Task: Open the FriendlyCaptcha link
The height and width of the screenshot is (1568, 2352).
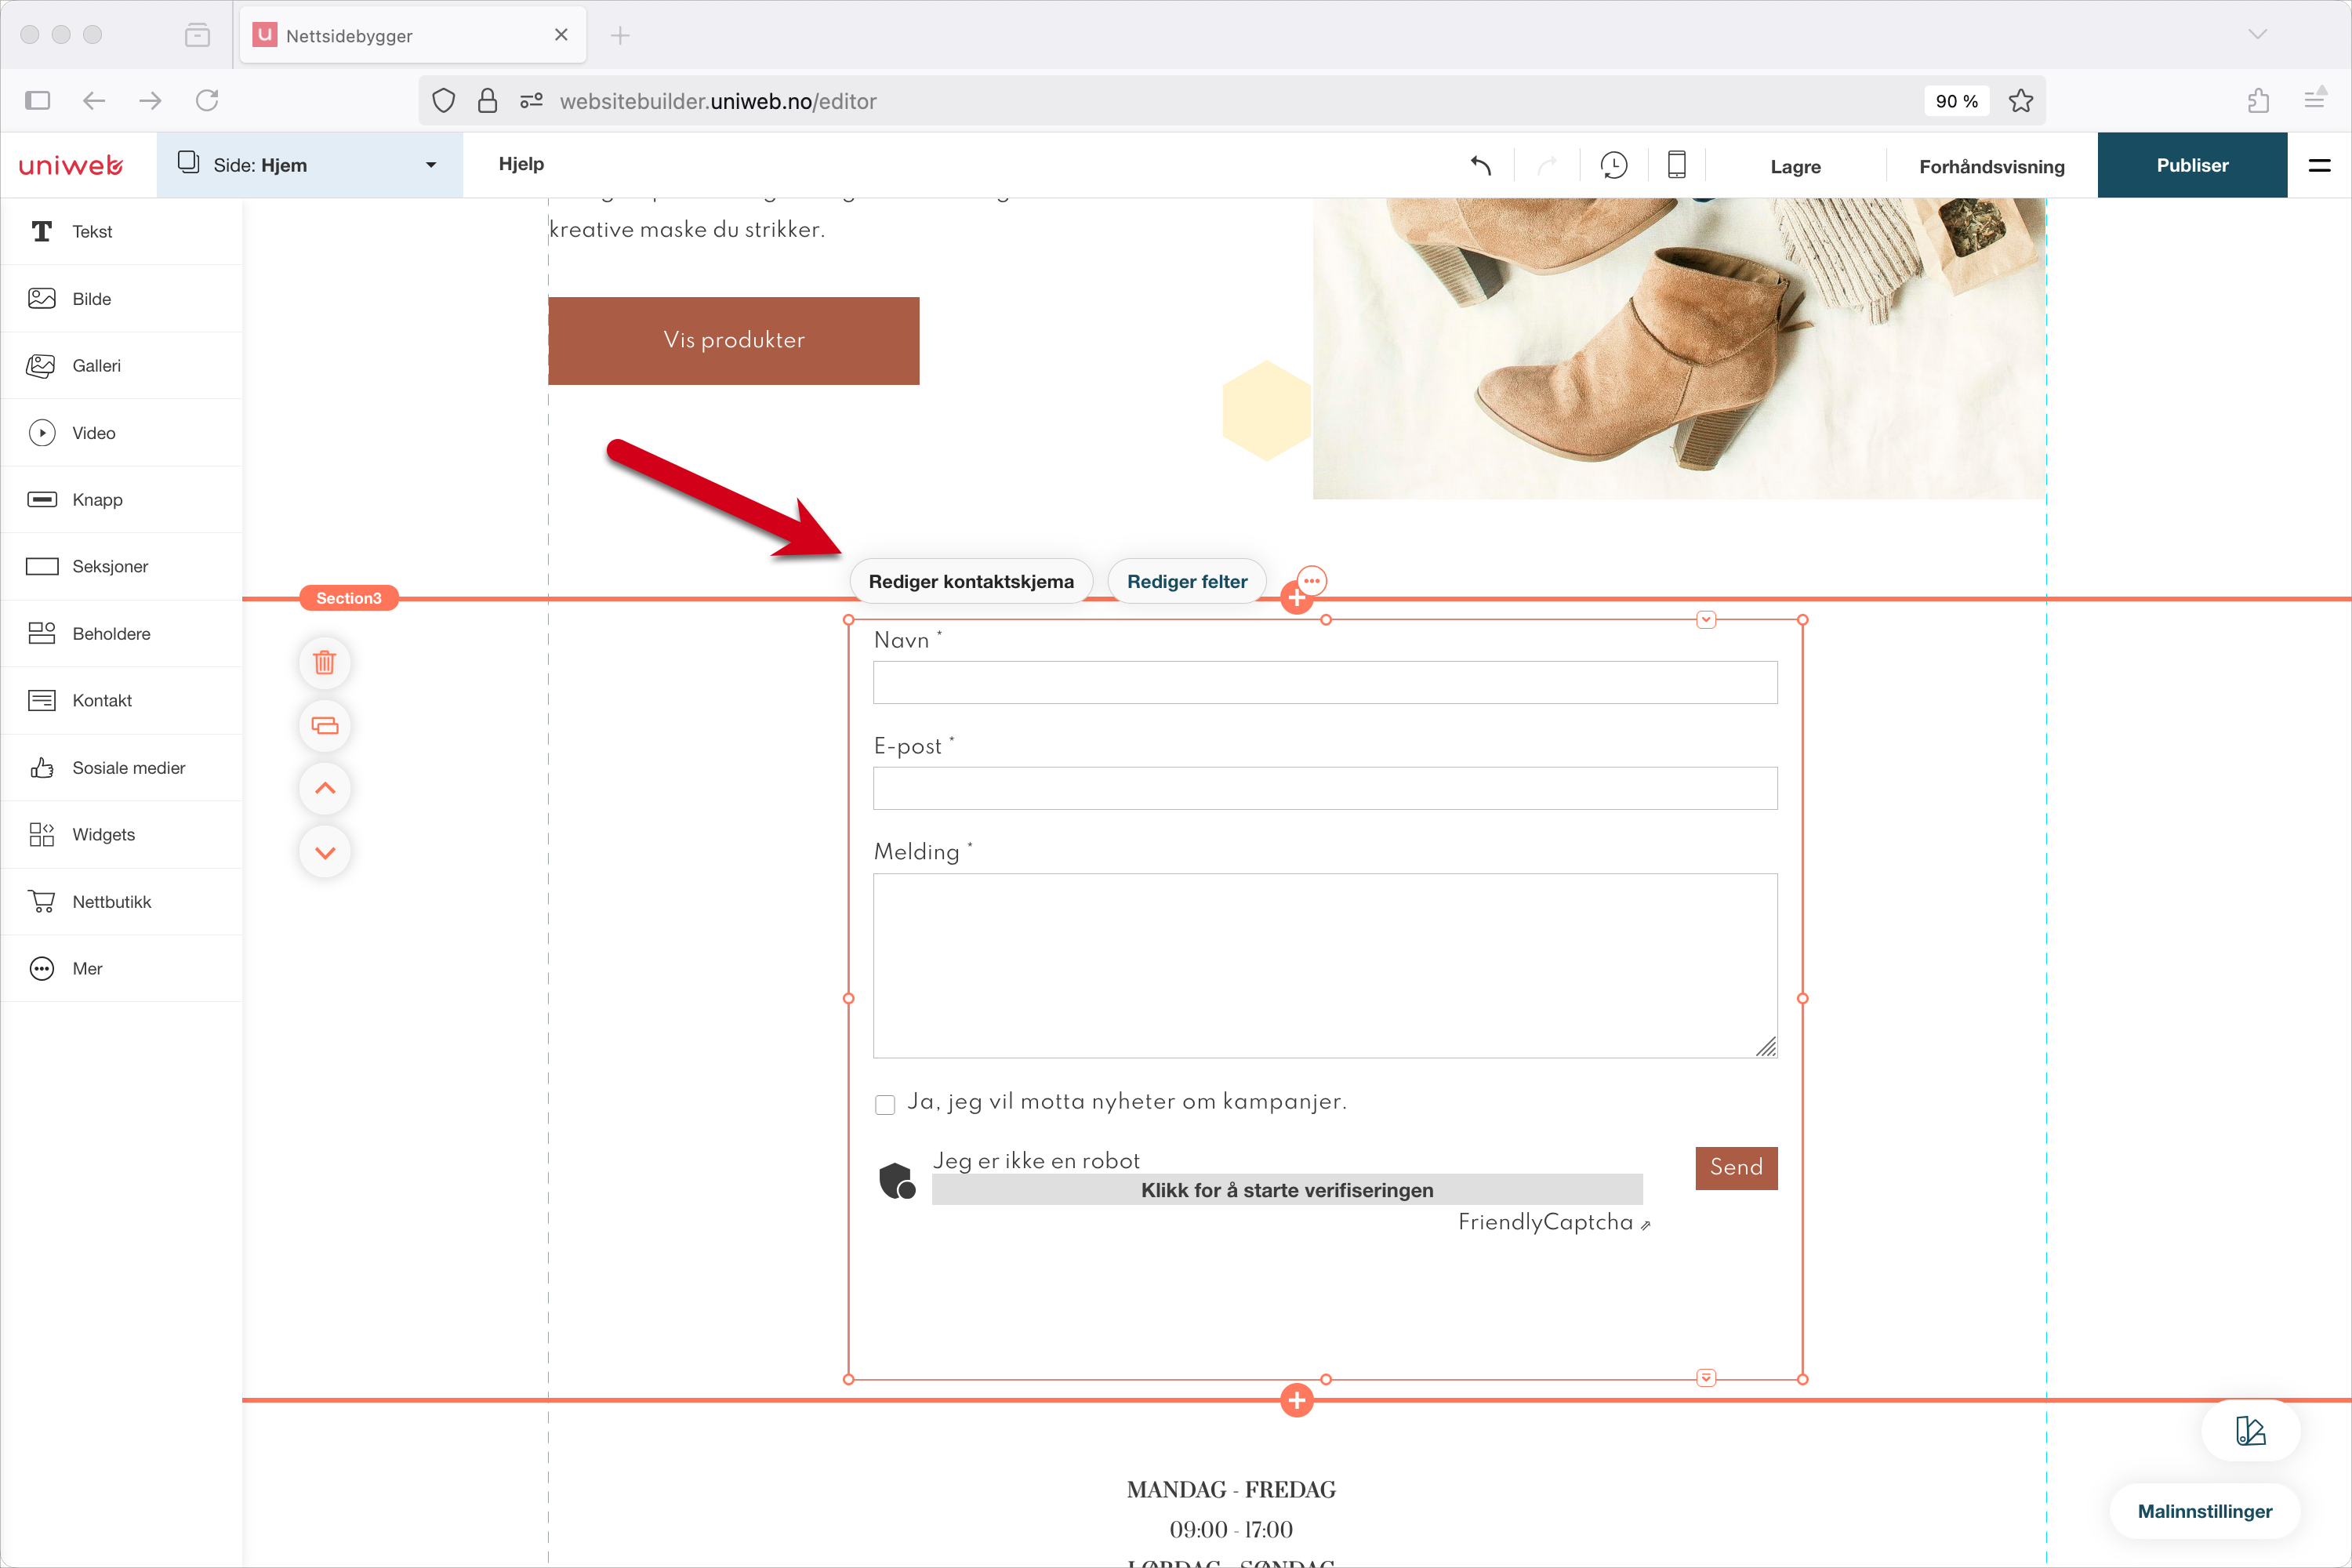Action: pos(1554,1222)
